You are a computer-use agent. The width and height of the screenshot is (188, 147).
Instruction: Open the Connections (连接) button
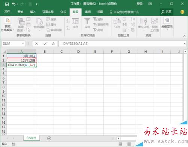pos(51,19)
